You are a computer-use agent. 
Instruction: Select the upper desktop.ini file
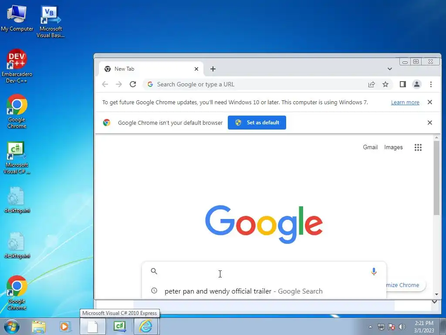17,200
